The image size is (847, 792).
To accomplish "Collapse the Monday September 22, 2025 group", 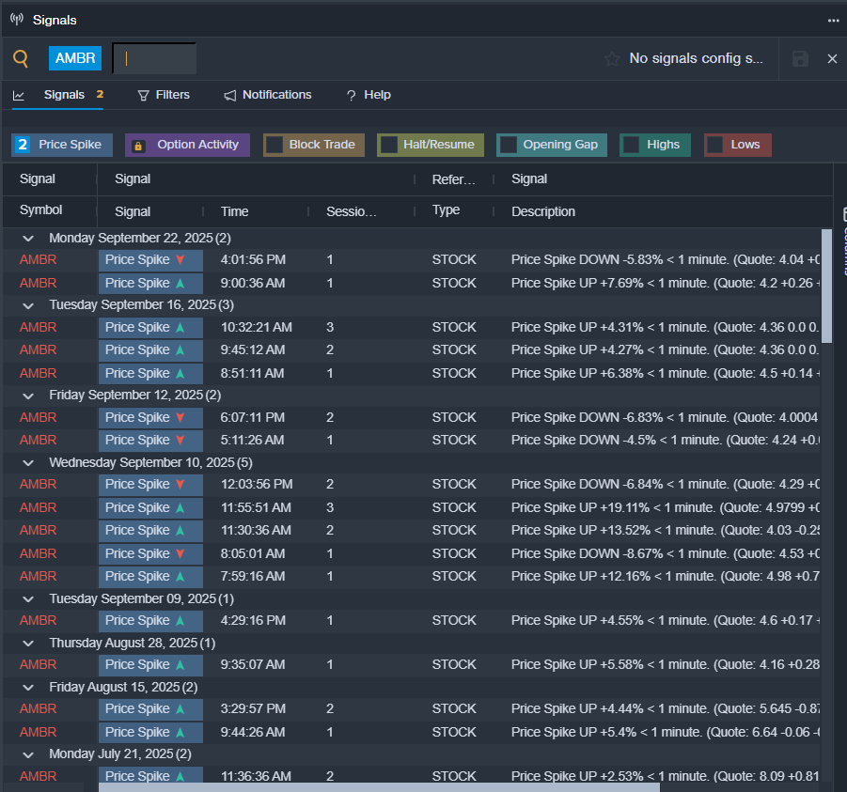I will 28,239.
